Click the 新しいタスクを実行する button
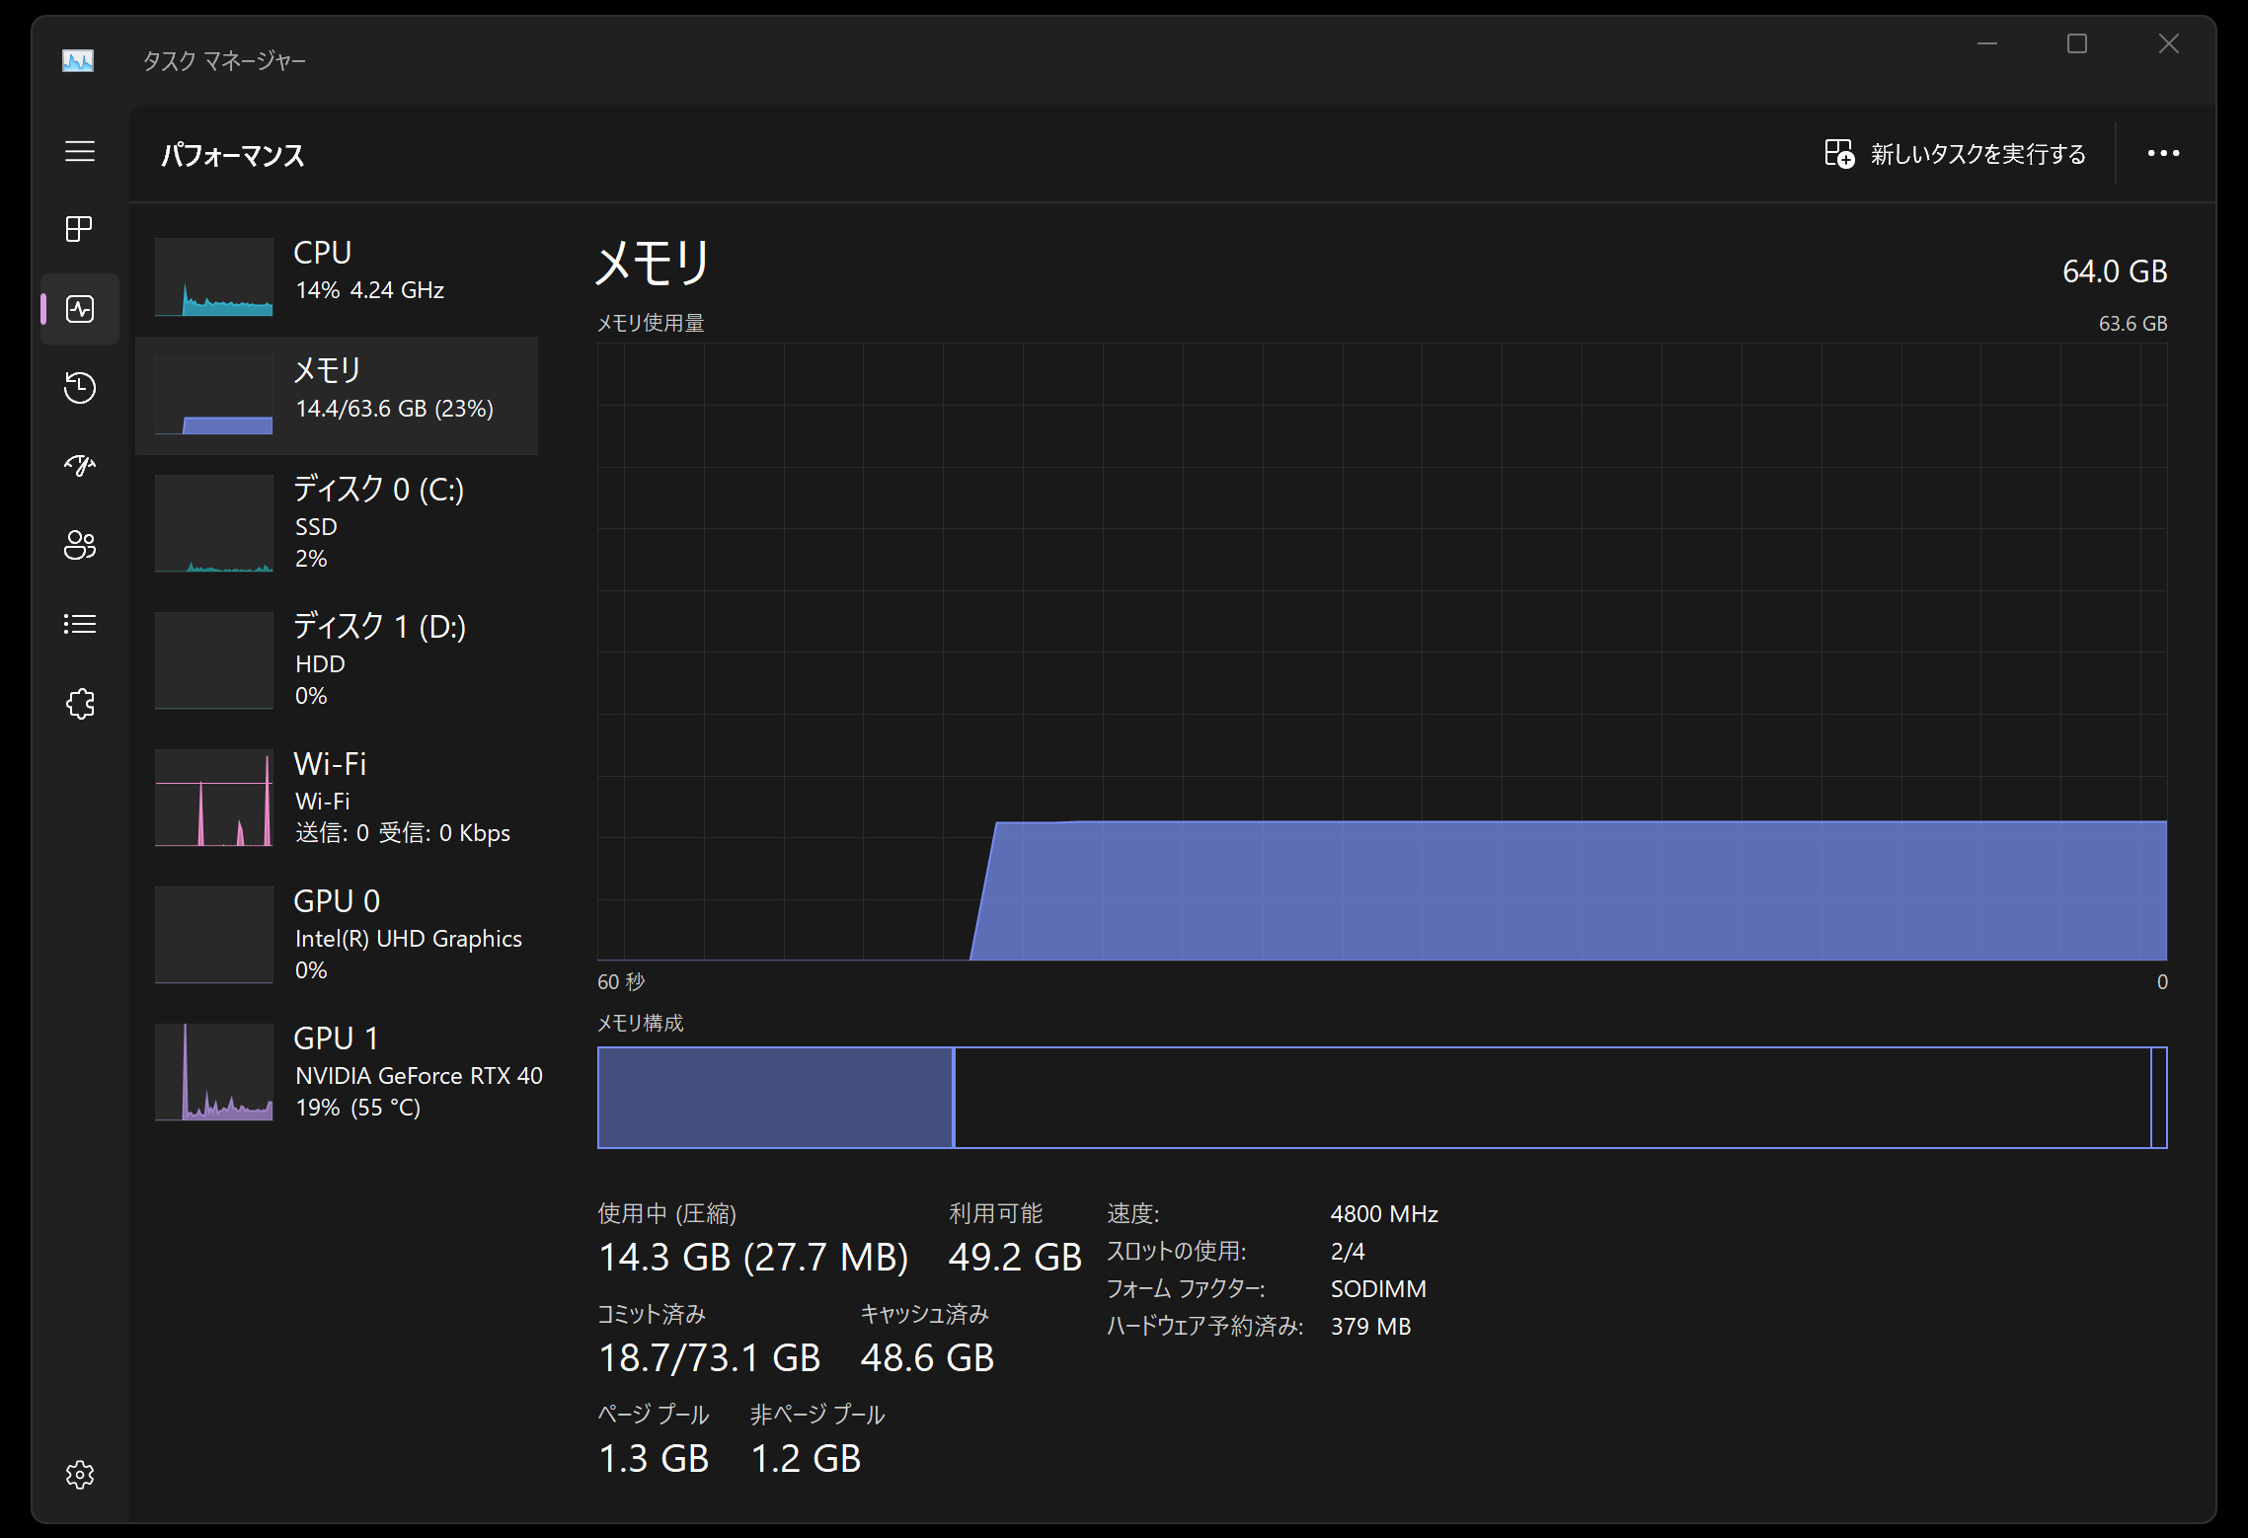Image resolution: width=2248 pixels, height=1538 pixels. click(1955, 154)
